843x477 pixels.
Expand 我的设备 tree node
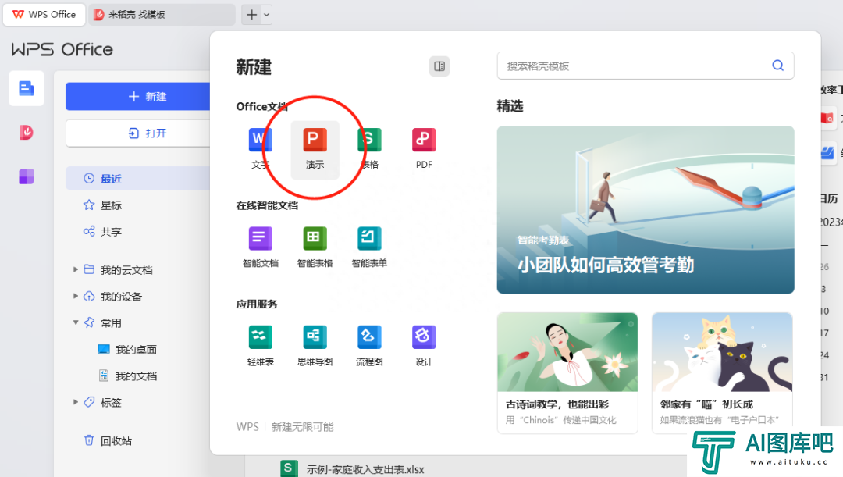[76, 296]
